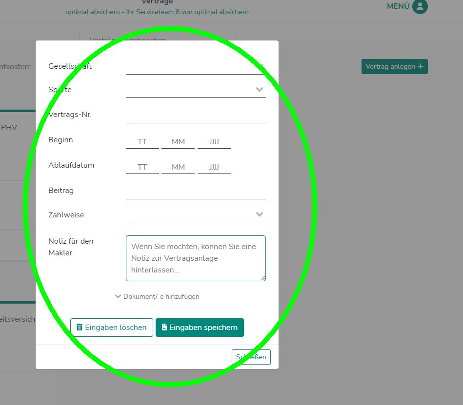Click the Notiz für den Makler textarea
463x405 pixels.
pos(196,258)
